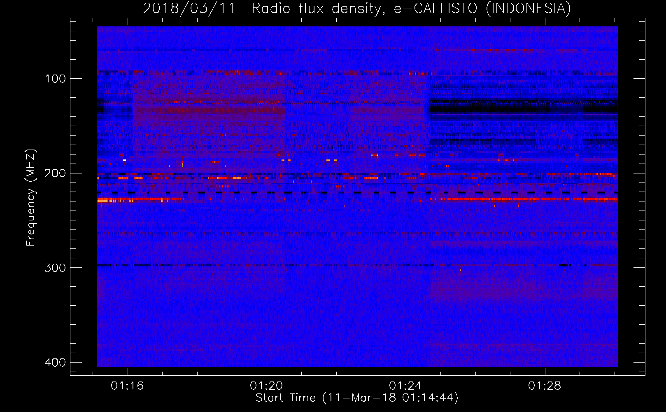This screenshot has width=666, height=412.
Task: Click the 01:24 time tick label
Action: pos(405,386)
